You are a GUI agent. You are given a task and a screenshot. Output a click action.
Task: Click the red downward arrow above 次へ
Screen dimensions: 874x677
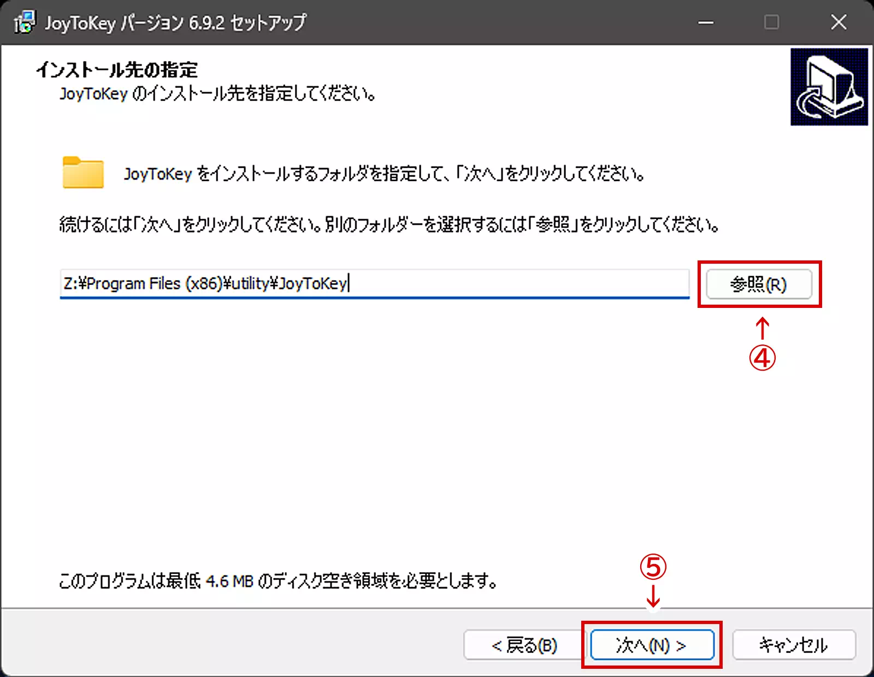click(x=653, y=596)
